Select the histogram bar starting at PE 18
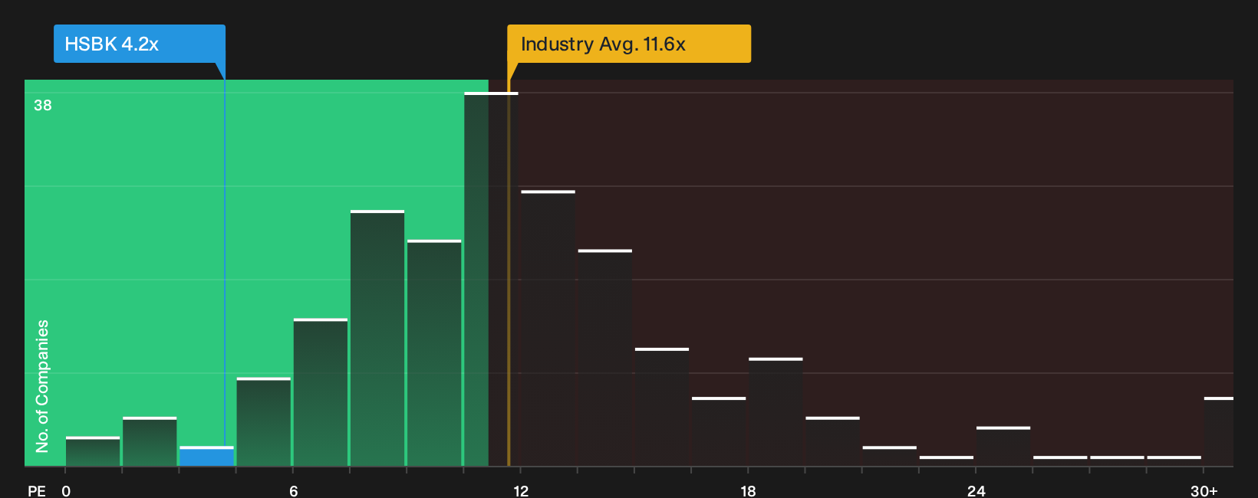 coord(776,412)
